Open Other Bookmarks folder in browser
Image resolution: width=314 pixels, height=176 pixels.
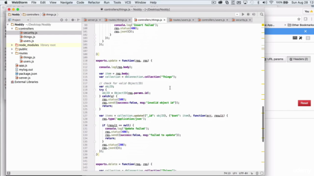pyautogui.click(x=301, y=25)
